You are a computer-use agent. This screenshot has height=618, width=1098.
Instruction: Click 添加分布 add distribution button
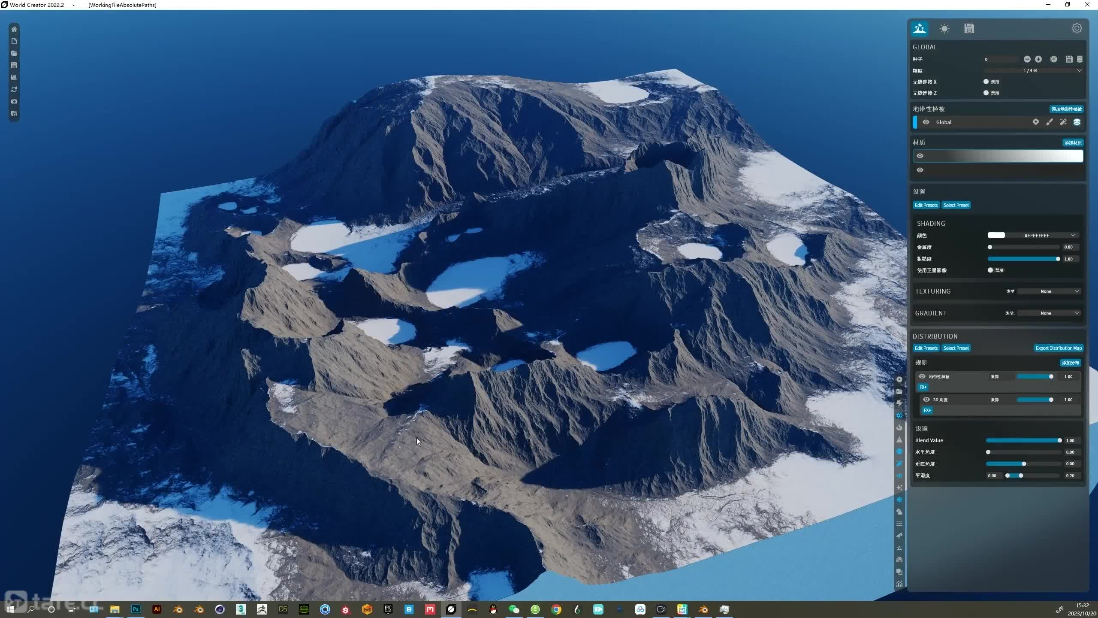(x=1070, y=363)
